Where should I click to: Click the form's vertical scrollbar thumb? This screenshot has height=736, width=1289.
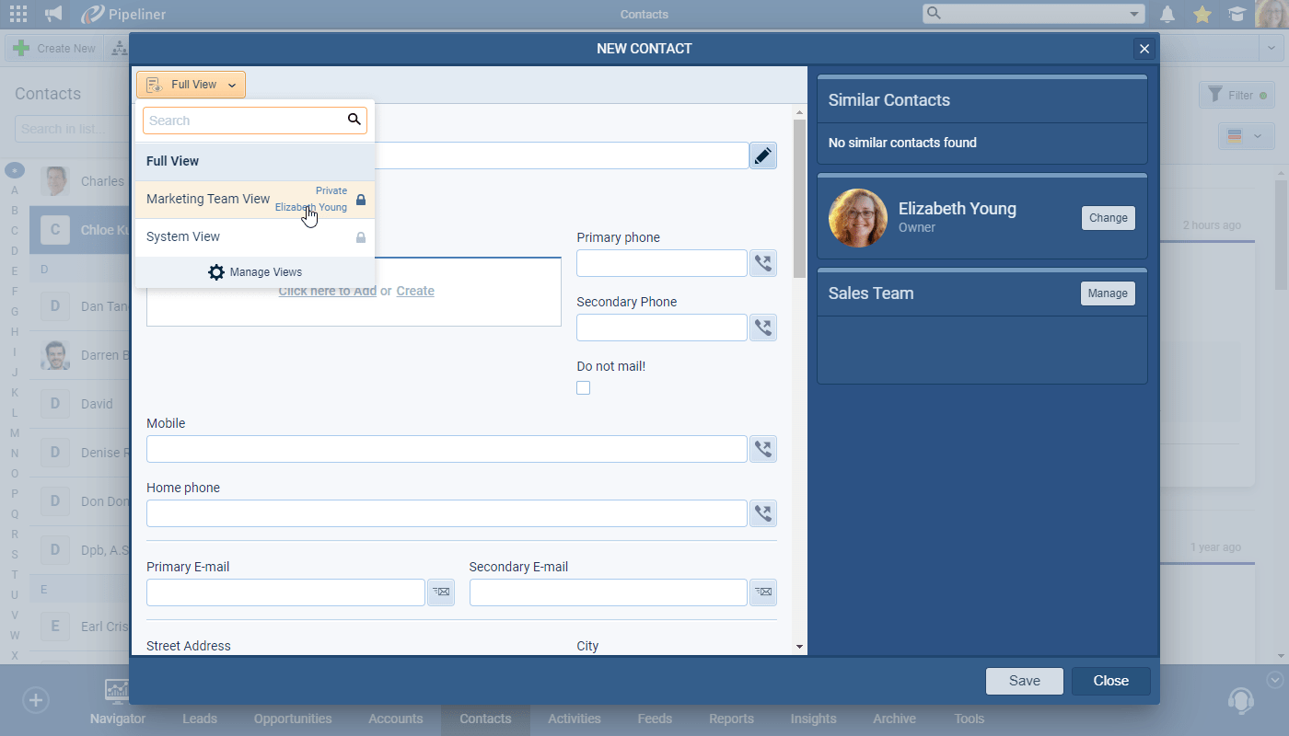click(x=798, y=198)
